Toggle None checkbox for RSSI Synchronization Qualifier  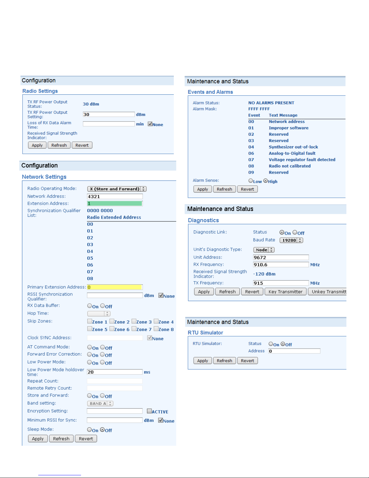(161, 296)
